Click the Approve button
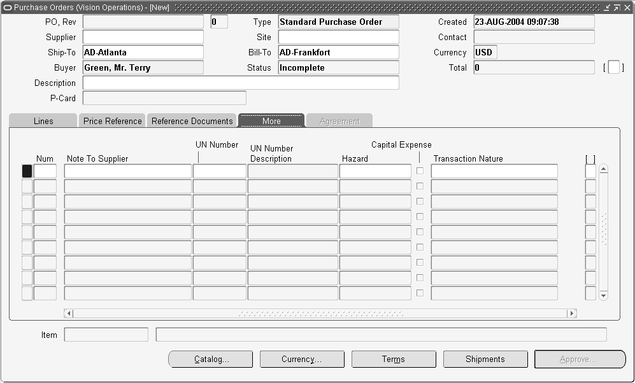635x383 pixels. (580, 359)
